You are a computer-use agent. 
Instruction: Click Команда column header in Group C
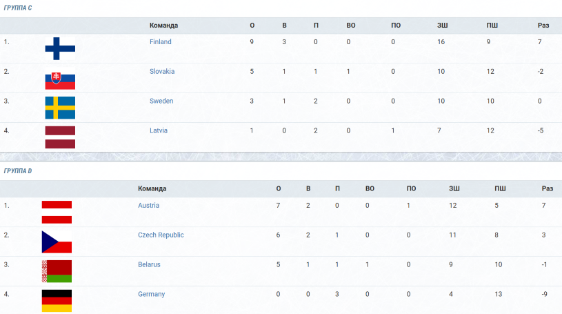(x=164, y=26)
